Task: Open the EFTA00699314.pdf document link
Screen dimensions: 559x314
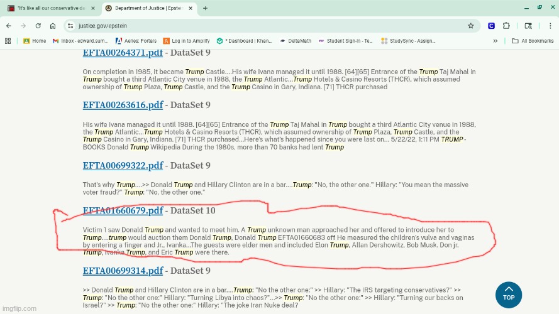Action: [123, 271]
